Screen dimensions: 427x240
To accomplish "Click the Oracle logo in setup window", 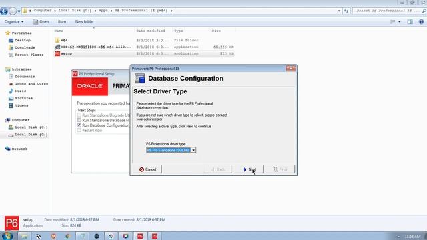I will (x=90, y=86).
